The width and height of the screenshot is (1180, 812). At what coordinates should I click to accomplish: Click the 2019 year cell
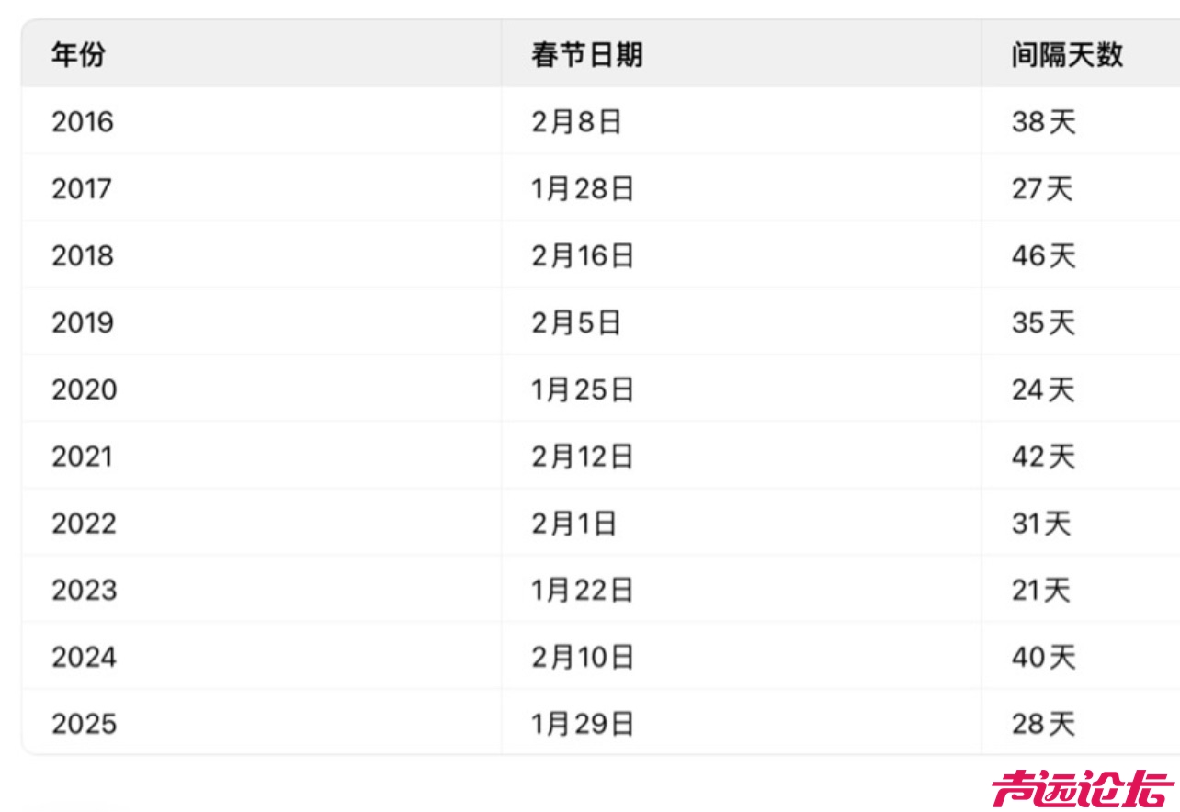[x=83, y=323]
